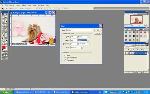Screen dimensions: 150x94
Task: Enable the Auto Select Layer checkbox
Action: 6,9
